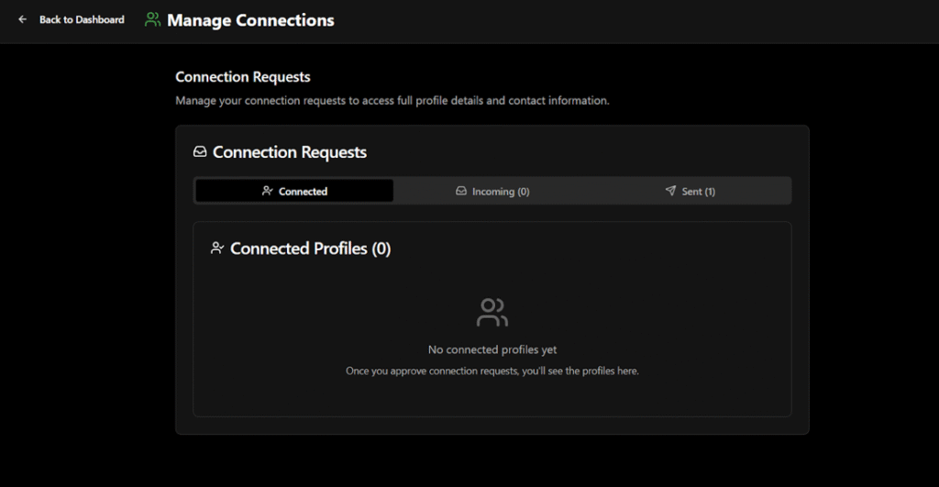The height and width of the screenshot is (487, 939).
Task: Open the Incoming (0) tab
Action: [x=492, y=191]
